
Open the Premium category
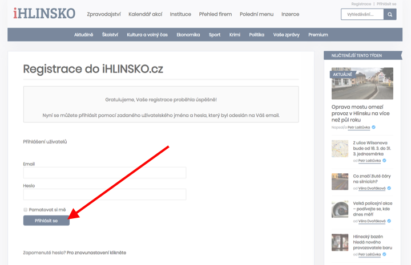tap(318, 35)
